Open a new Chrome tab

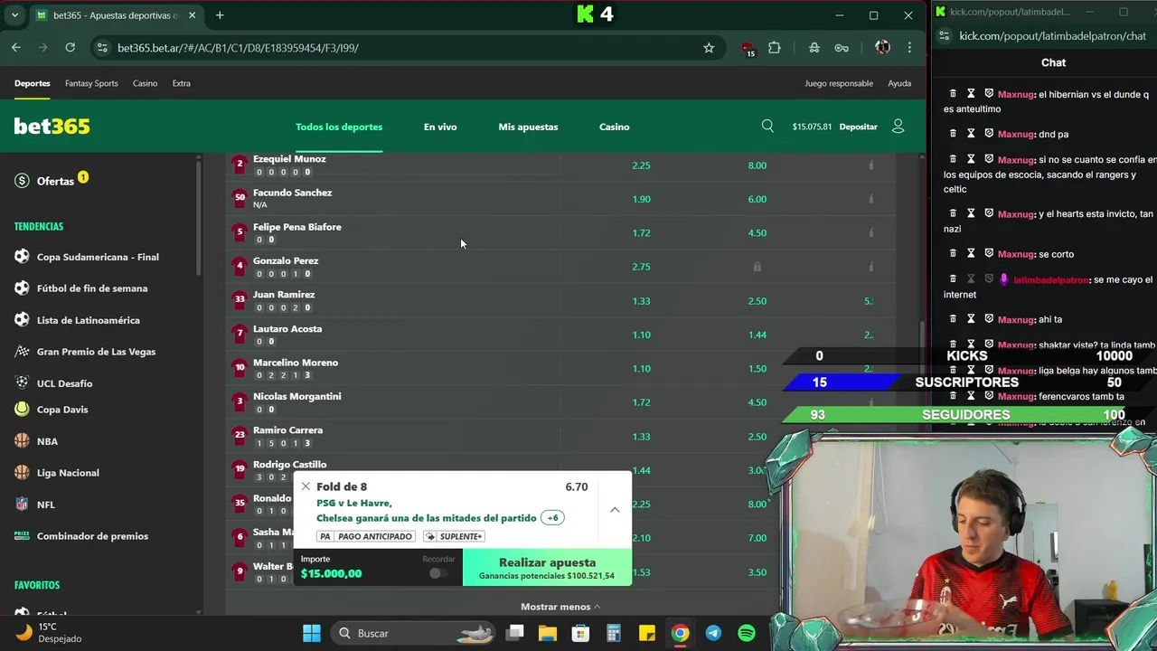click(220, 15)
